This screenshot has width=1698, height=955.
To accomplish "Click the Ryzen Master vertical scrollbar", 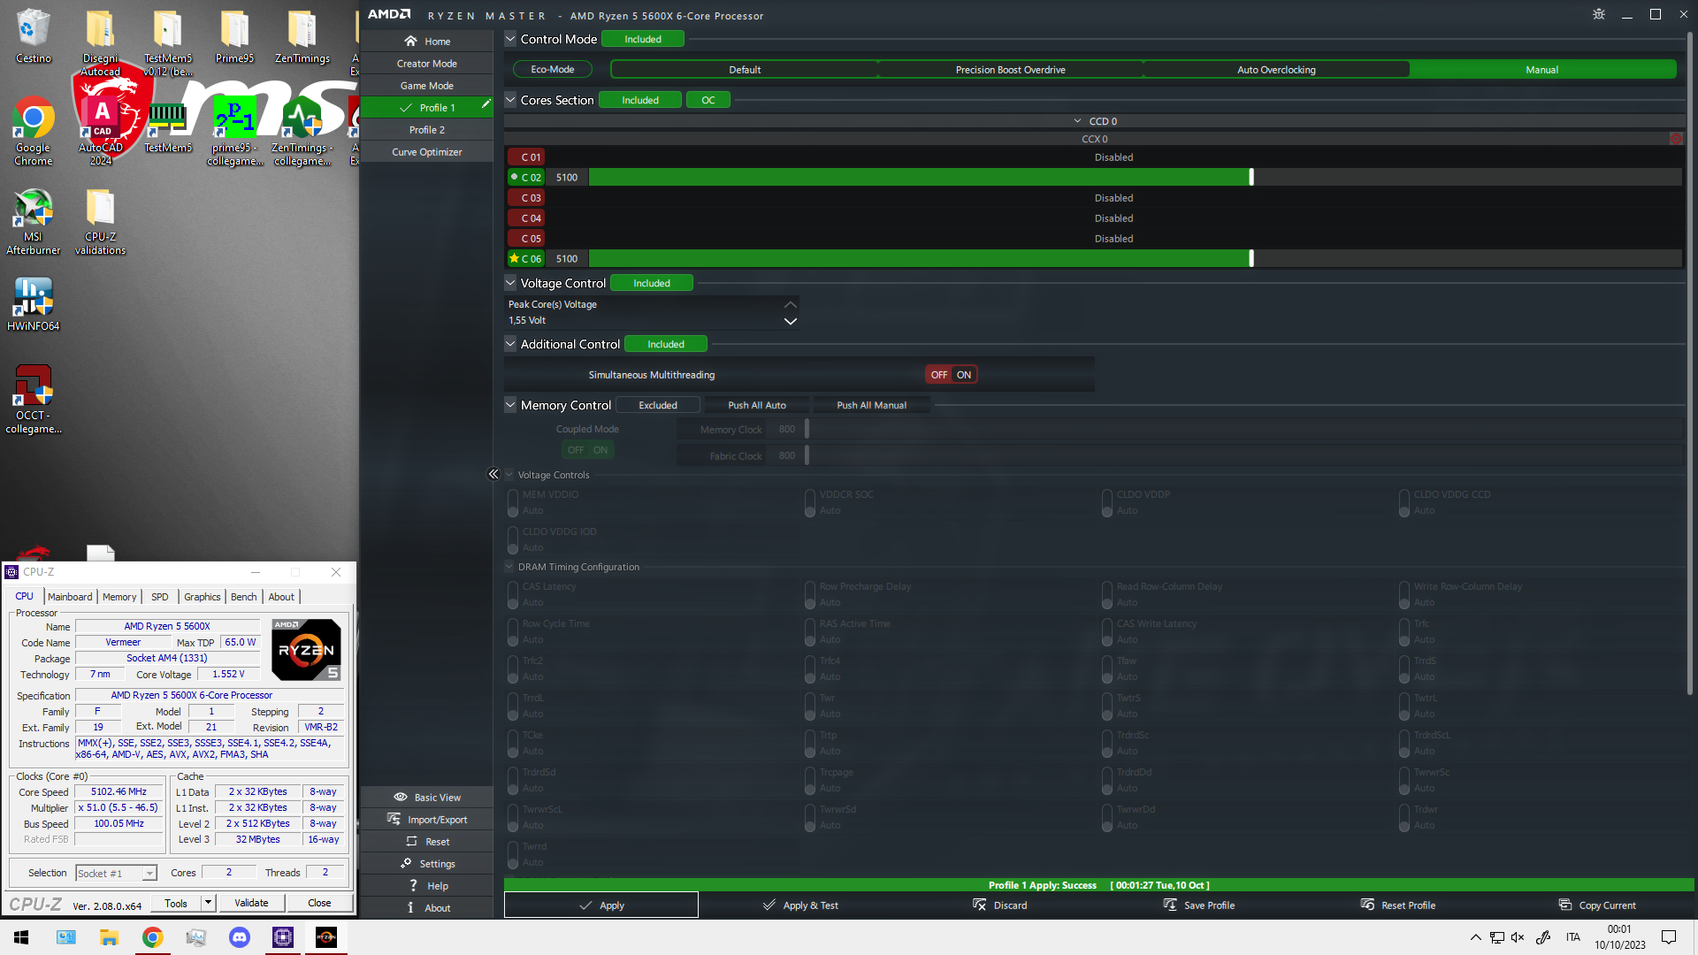I will (x=1690, y=363).
